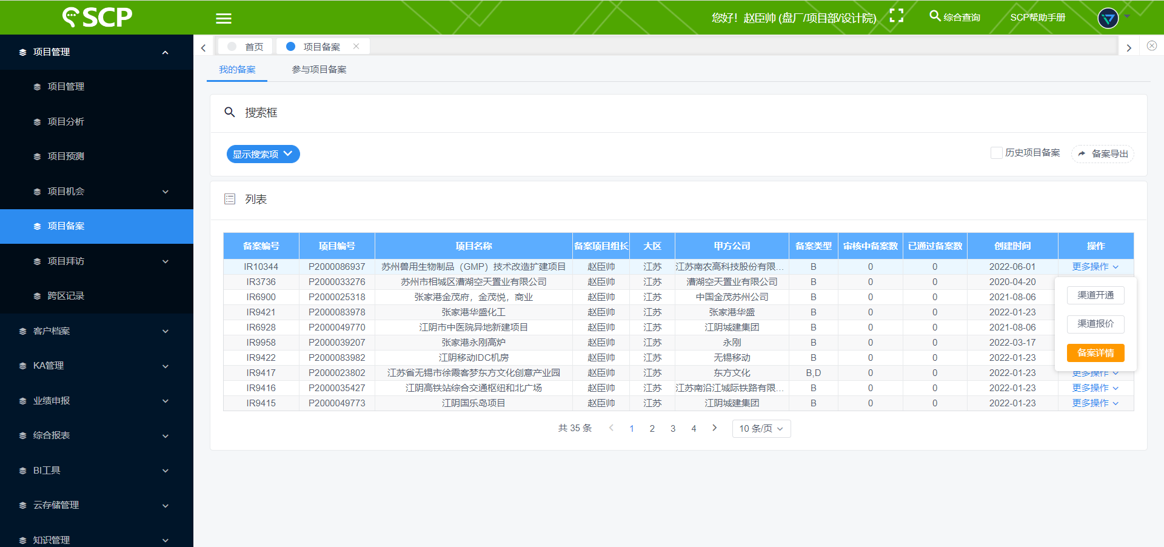Open 更多操作 for row IR9415
This screenshot has width=1164, height=547.
point(1095,403)
